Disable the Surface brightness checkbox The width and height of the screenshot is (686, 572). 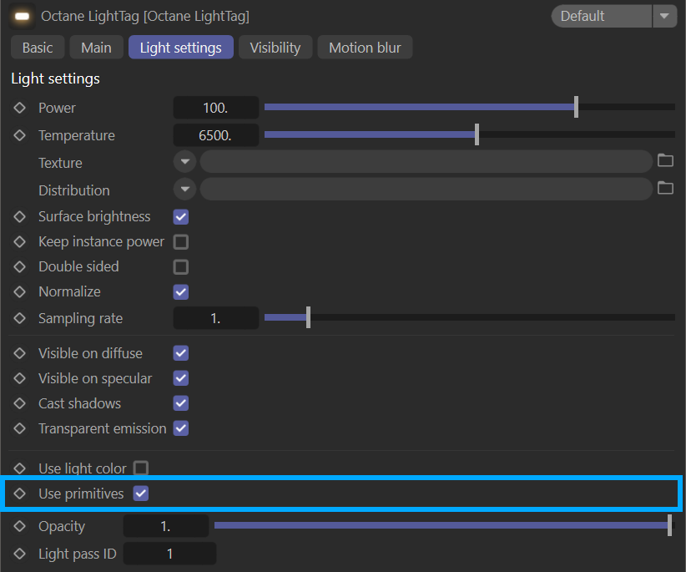click(x=181, y=217)
